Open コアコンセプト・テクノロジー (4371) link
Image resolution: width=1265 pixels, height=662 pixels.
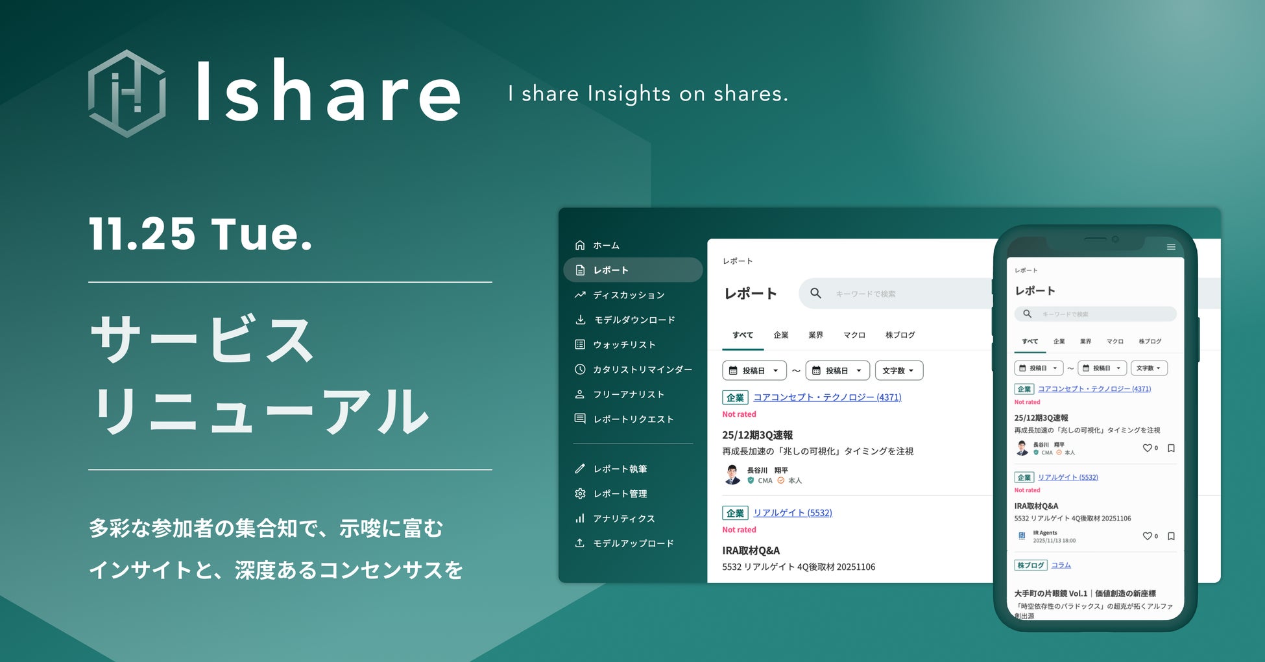pos(826,397)
